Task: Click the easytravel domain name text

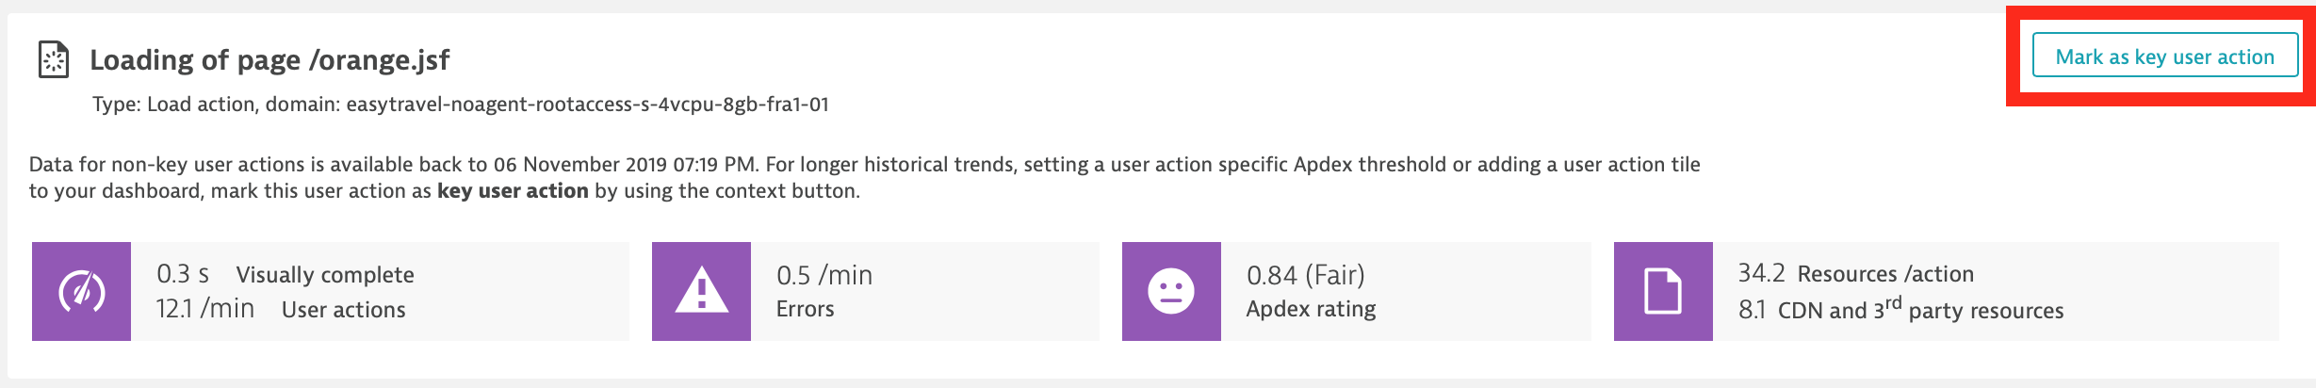Action: click(587, 105)
